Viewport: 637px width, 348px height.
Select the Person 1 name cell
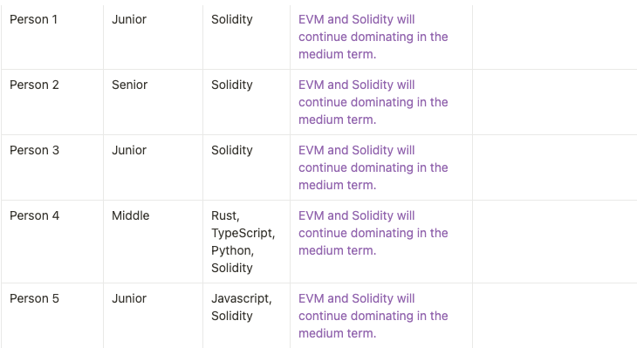tap(52, 37)
